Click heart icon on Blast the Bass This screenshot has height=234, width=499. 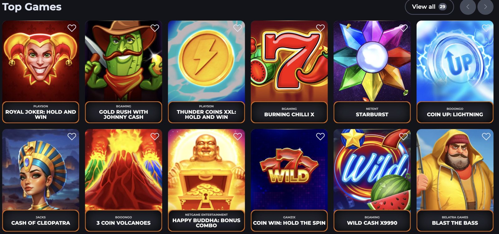coord(486,136)
